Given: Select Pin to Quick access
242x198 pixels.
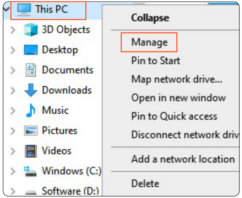Looking at the screenshot, I should pos(174,116).
